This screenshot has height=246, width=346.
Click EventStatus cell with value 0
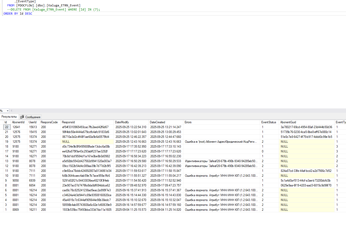coord(269,151)
